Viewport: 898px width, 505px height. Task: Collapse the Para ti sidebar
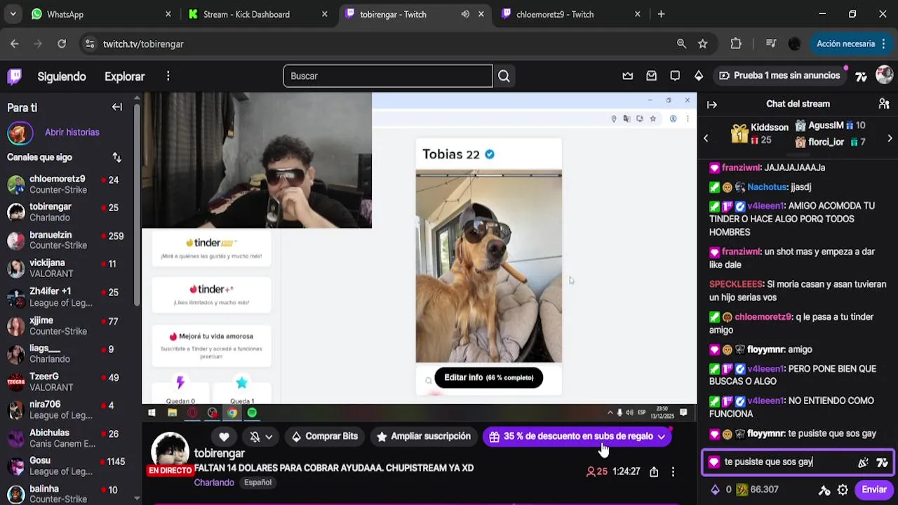tap(117, 107)
